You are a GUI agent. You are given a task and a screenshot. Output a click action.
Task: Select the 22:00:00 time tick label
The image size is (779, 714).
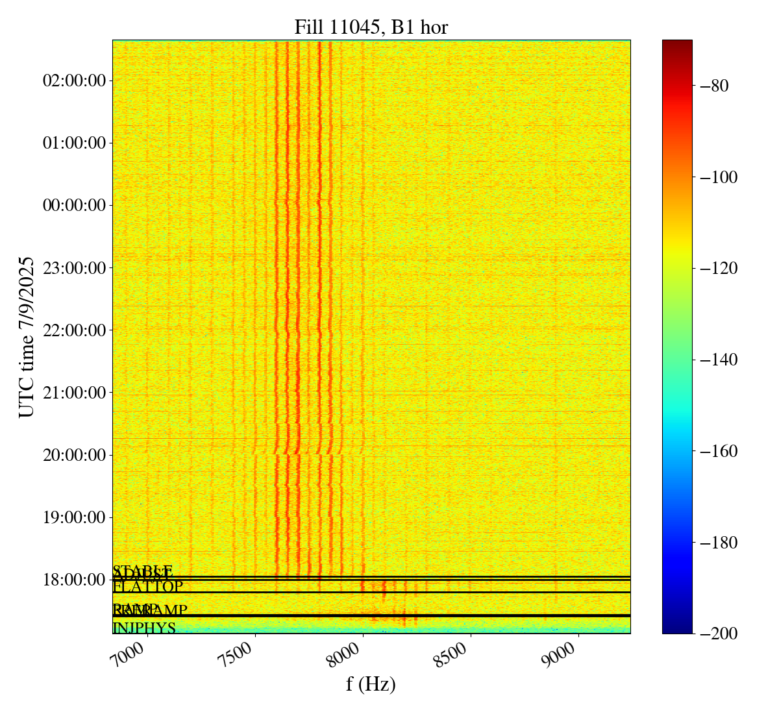[74, 330]
